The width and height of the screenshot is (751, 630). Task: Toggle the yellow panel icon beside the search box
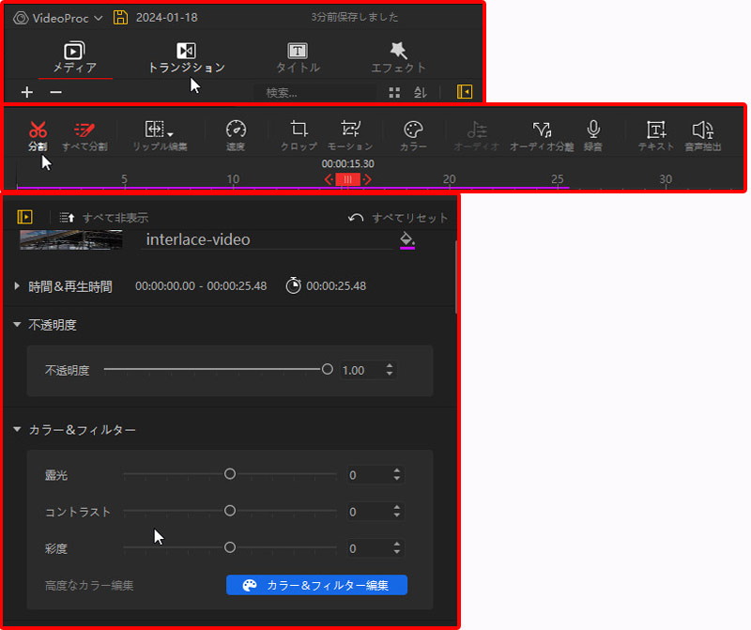coord(464,92)
